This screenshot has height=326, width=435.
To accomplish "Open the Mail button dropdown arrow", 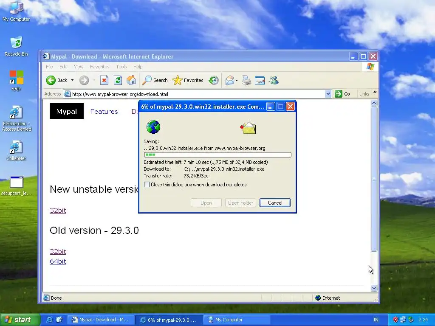I will [237, 80].
